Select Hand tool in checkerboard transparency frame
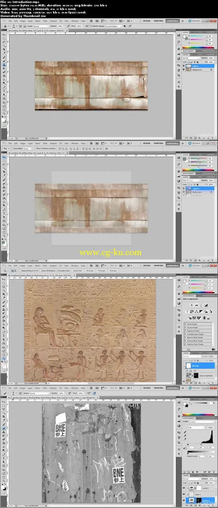This screenshot has width=218, height=508. coord(3,232)
